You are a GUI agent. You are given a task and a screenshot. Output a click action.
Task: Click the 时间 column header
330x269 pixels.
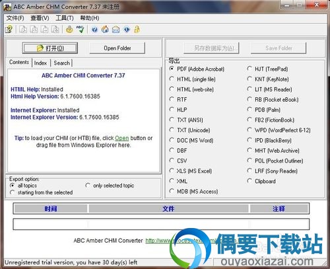tap(51, 209)
